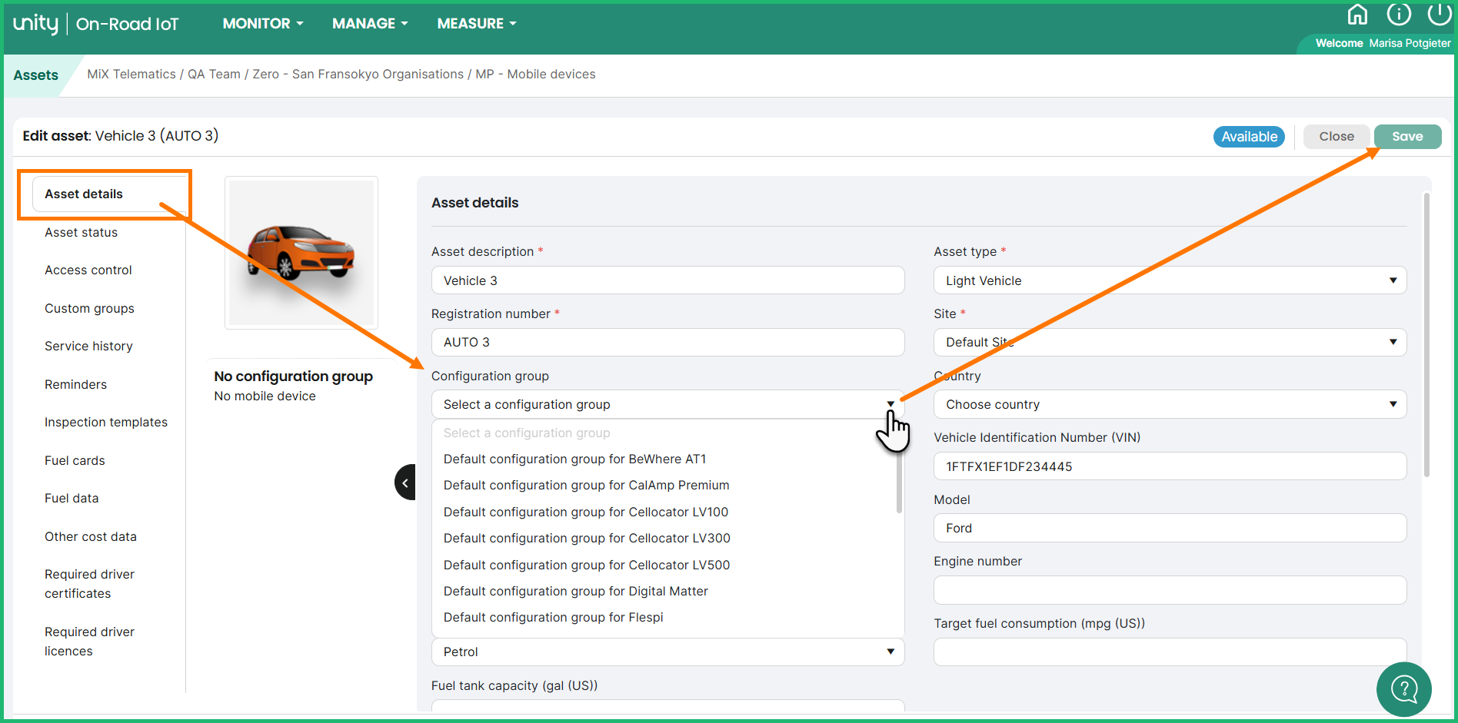Image resolution: width=1458 pixels, height=723 pixels.
Task: Choose Default configuration group for Cellocator LV300
Action: [587, 539]
